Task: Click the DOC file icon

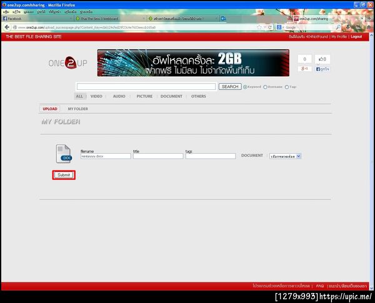Action: [64, 154]
